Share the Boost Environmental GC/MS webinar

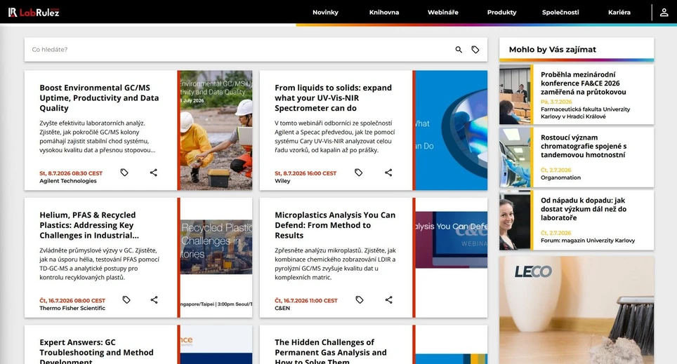154,173
